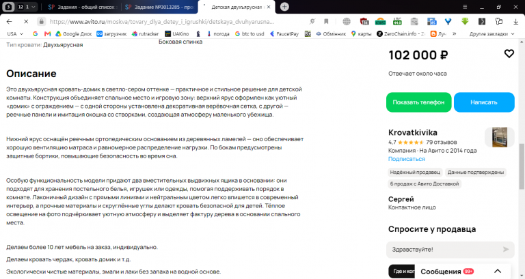525x279 pixels.
Task: Click the Данные подтверждены badge
Action: click(476, 173)
